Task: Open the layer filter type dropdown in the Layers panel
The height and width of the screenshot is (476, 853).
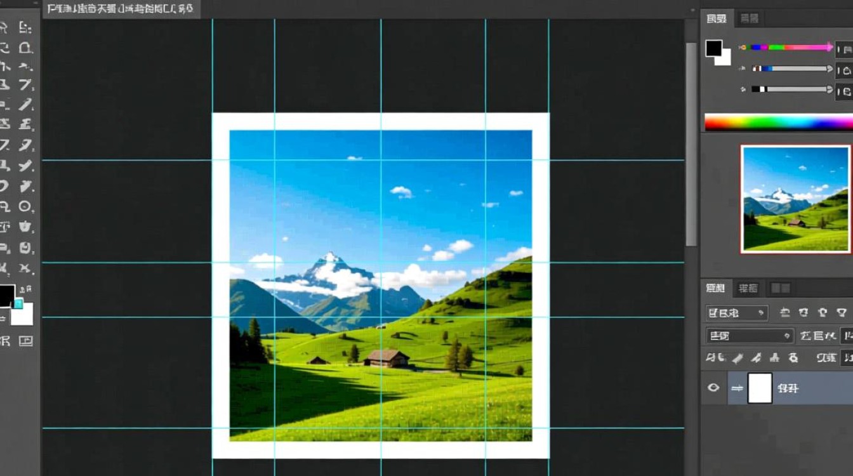Action: click(736, 313)
